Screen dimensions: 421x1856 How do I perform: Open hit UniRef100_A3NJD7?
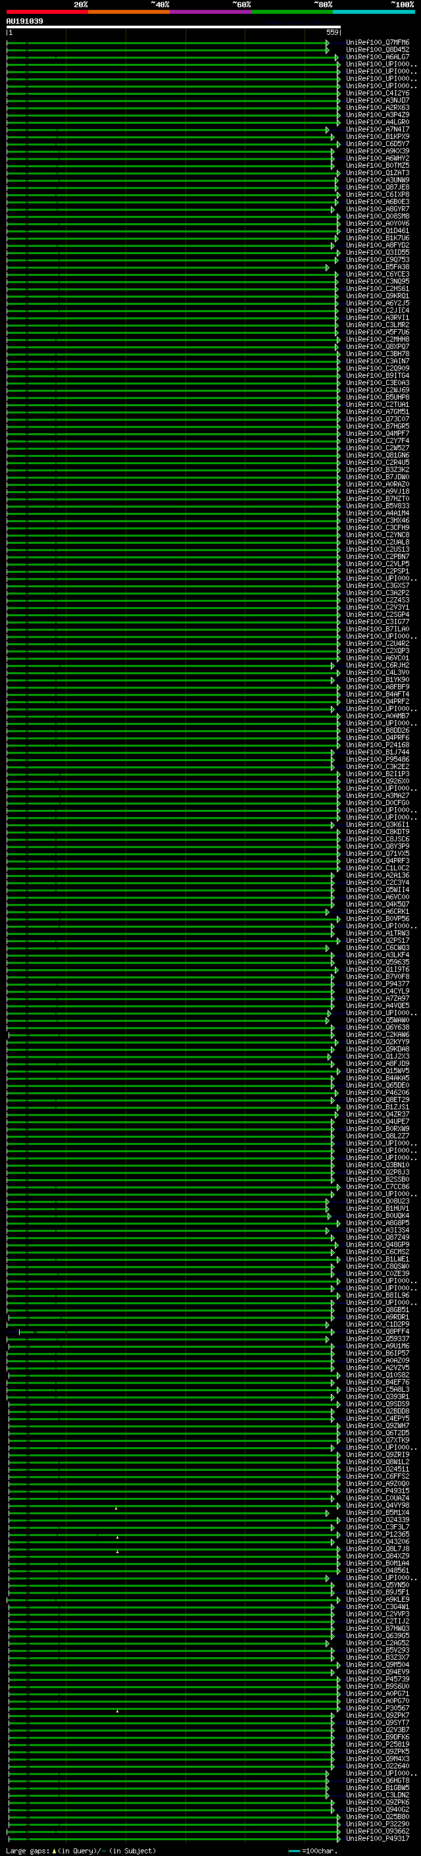(377, 100)
